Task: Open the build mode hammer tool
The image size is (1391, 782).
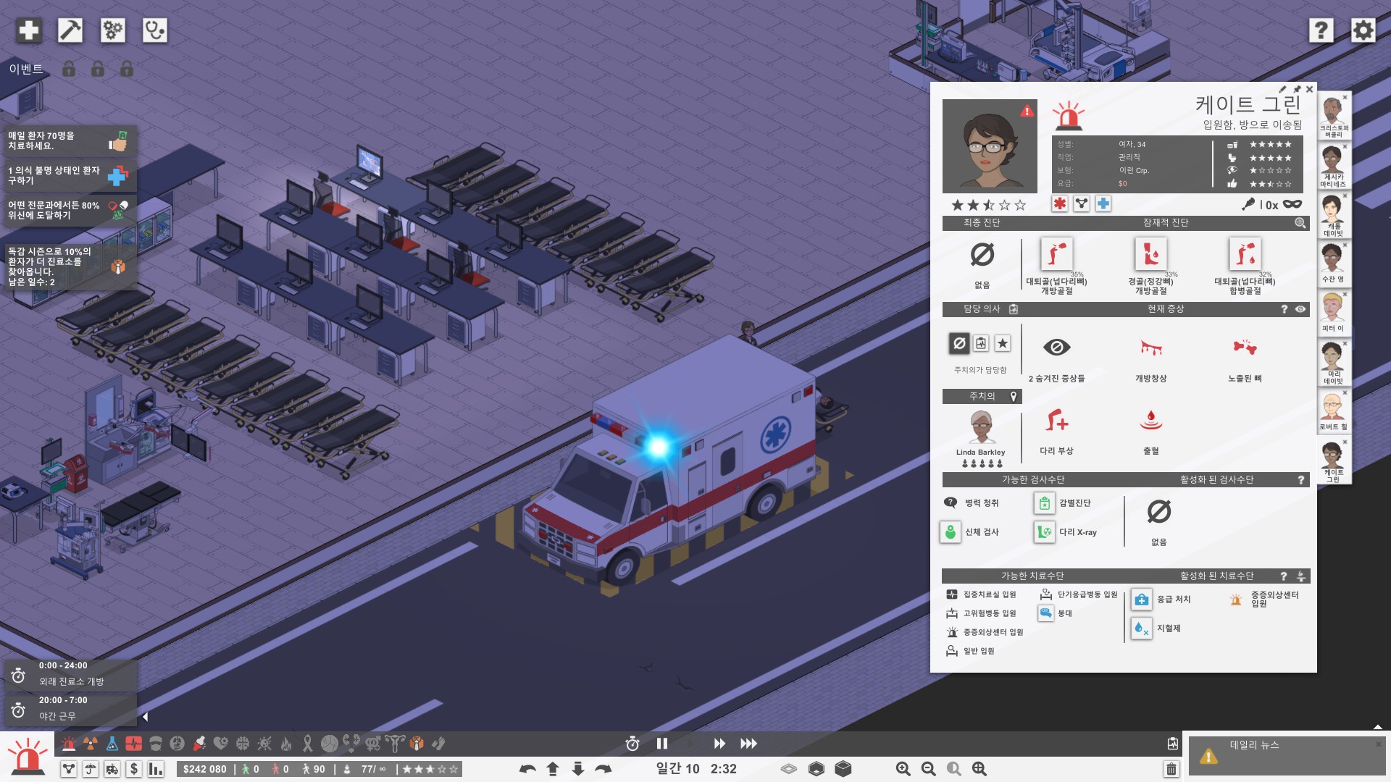Action: pos(70,30)
